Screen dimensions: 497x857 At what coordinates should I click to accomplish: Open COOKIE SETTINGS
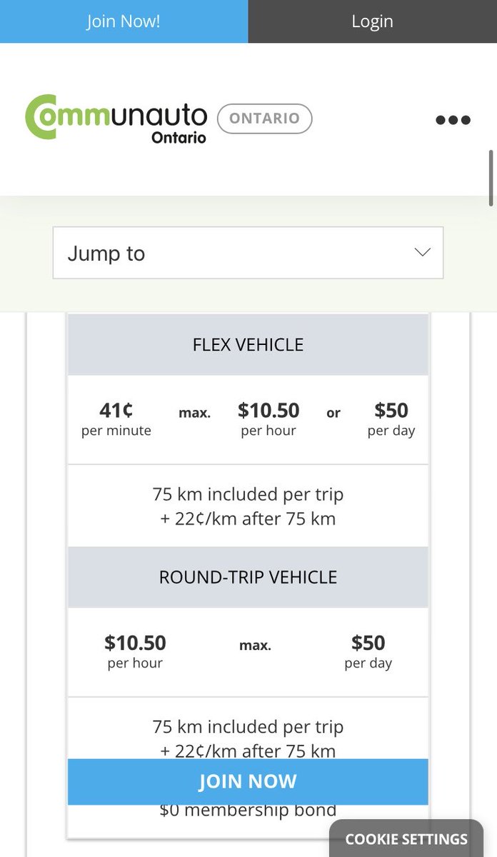[x=406, y=839]
